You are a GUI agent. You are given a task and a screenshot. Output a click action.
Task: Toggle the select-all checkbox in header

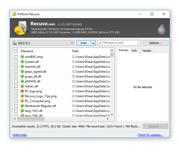[16, 51]
